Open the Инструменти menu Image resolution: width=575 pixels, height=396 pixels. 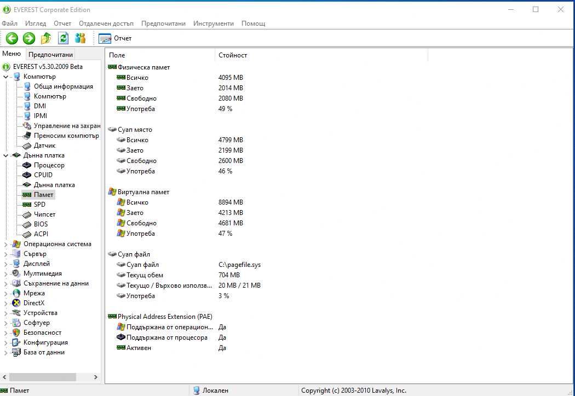click(214, 24)
